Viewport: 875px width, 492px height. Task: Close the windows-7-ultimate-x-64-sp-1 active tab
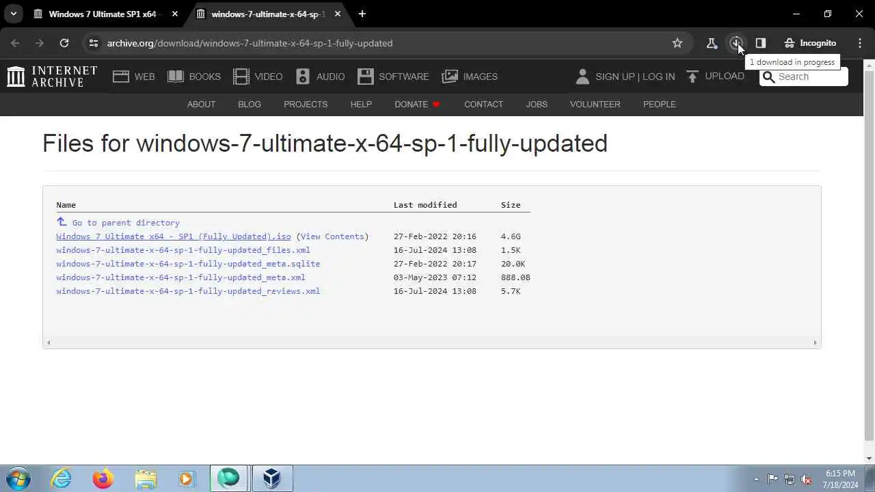[337, 14]
